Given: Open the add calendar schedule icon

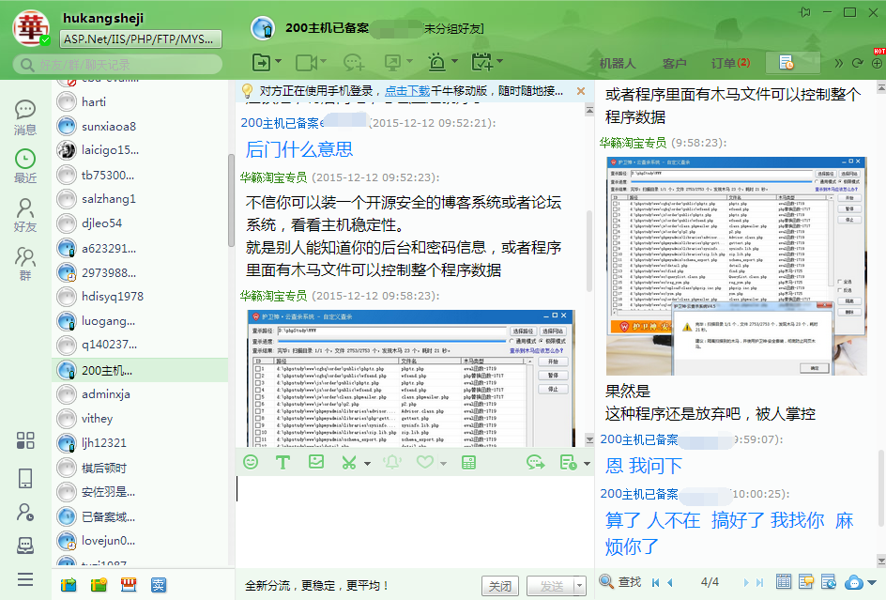Looking at the screenshot, I should [x=482, y=62].
